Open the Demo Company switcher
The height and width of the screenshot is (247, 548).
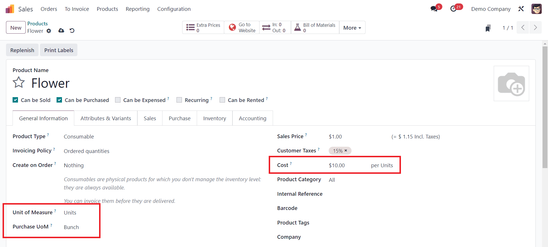click(x=491, y=9)
